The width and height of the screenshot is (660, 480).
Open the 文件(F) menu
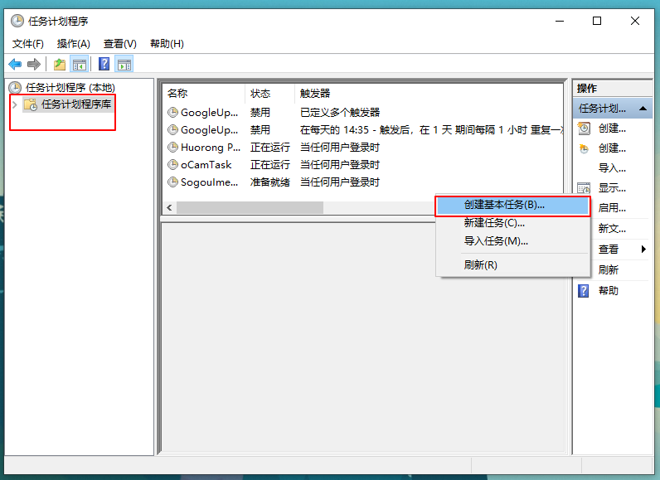coord(28,43)
